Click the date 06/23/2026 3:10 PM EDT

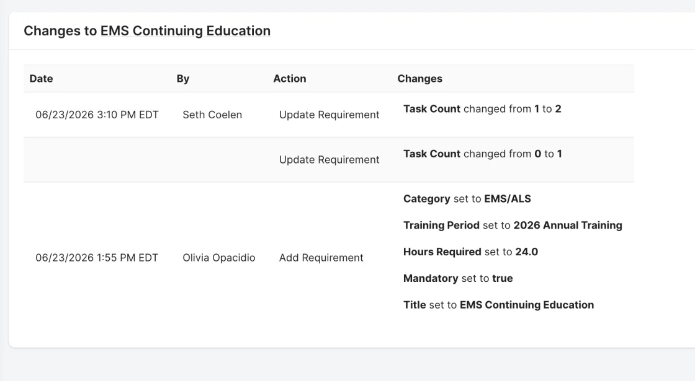(97, 115)
